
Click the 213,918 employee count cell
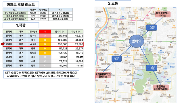coord(59,35)
